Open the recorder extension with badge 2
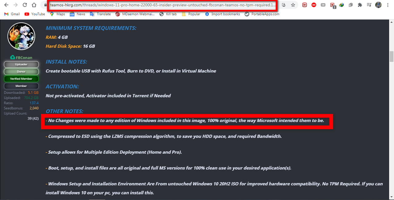 332,5
